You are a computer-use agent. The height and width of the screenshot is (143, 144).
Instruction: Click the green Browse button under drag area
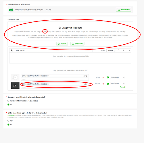(x=62, y=43)
